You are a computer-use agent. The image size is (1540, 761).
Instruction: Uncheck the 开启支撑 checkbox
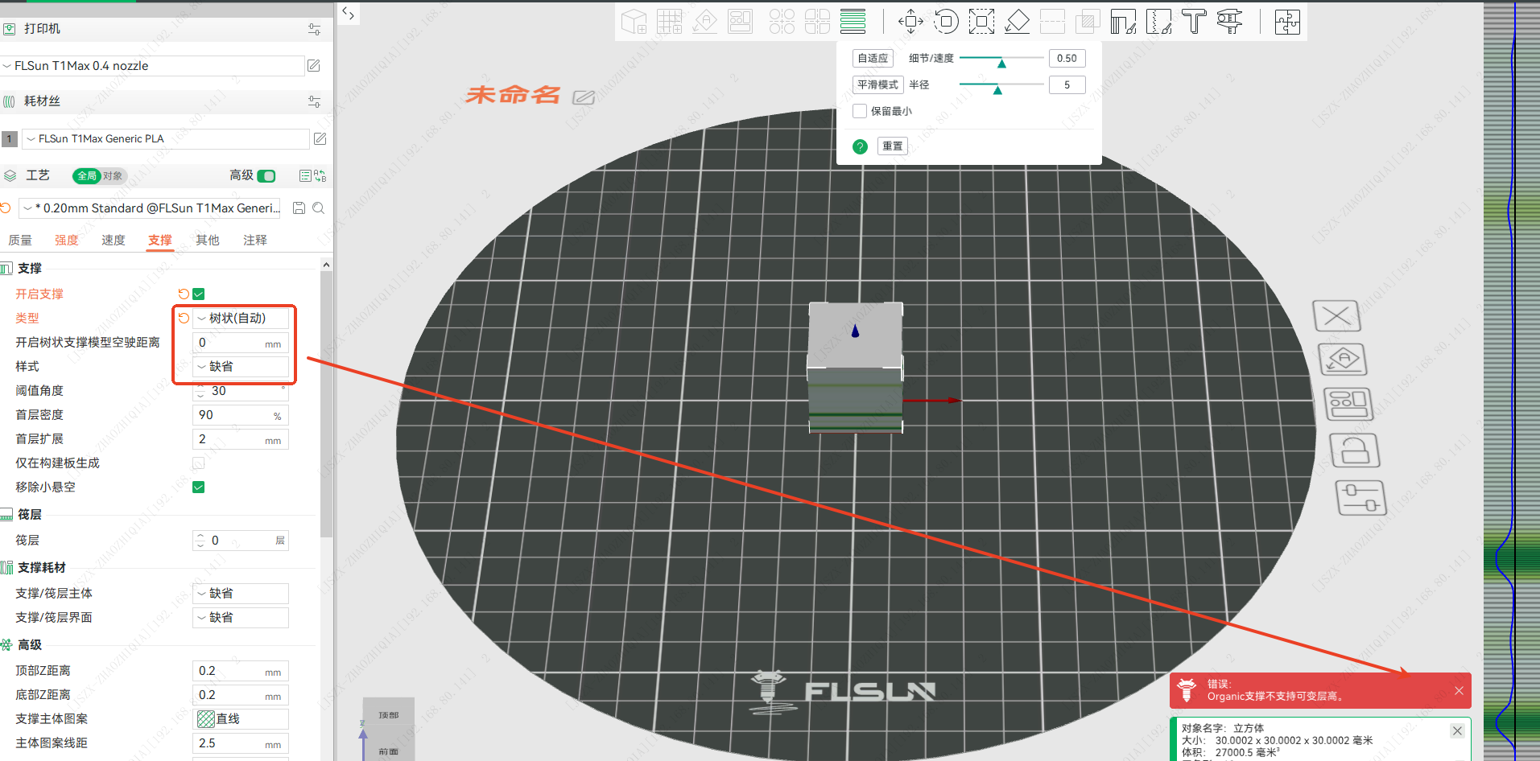199,294
